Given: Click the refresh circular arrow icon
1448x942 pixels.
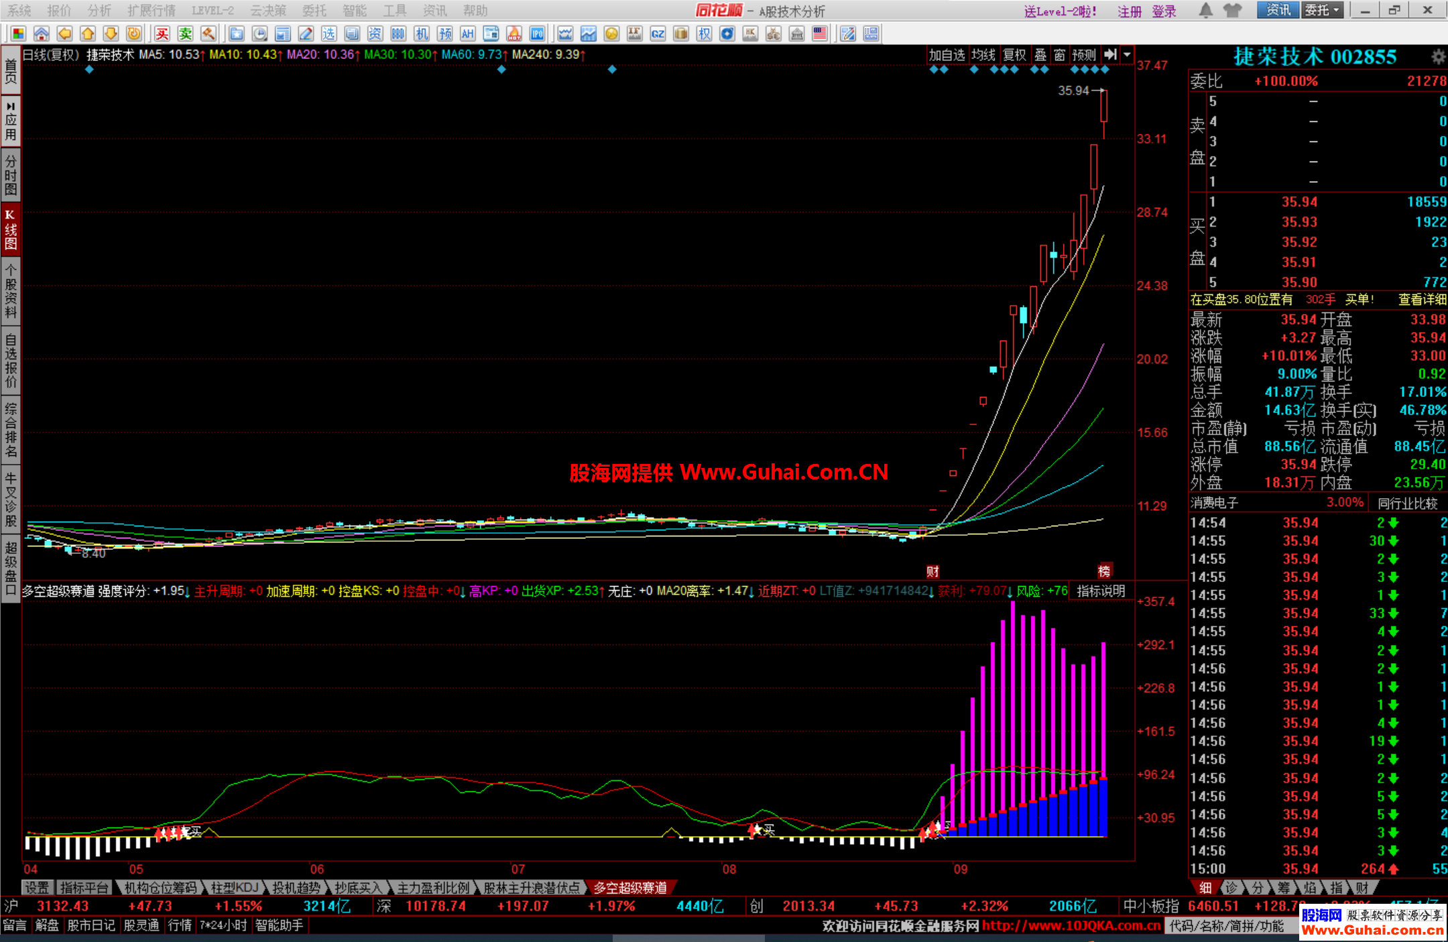Looking at the screenshot, I should click(x=134, y=34).
